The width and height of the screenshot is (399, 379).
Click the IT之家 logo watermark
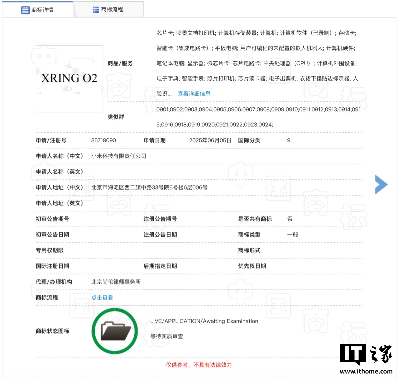pyautogui.click(x=366, y=354)
